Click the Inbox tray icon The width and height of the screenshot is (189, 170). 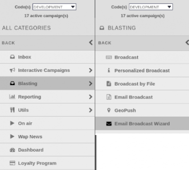click(12, 57)
